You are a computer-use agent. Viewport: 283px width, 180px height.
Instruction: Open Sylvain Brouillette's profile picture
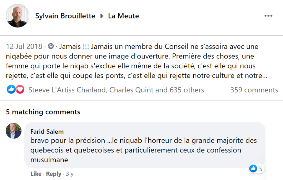point(17,16)
